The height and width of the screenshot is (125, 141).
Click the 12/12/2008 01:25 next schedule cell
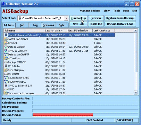coord(79,51)
